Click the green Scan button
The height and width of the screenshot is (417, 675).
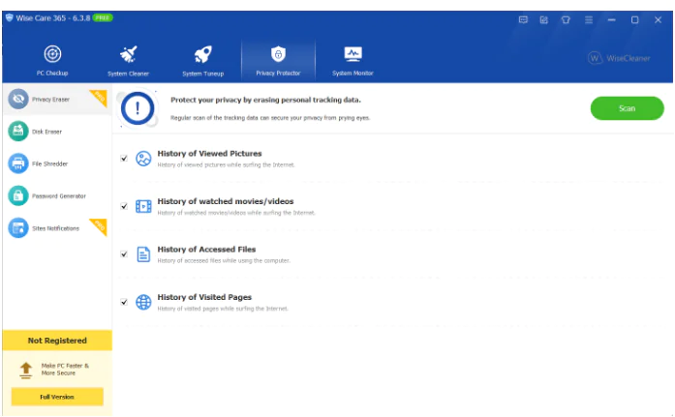pos(627,108)
